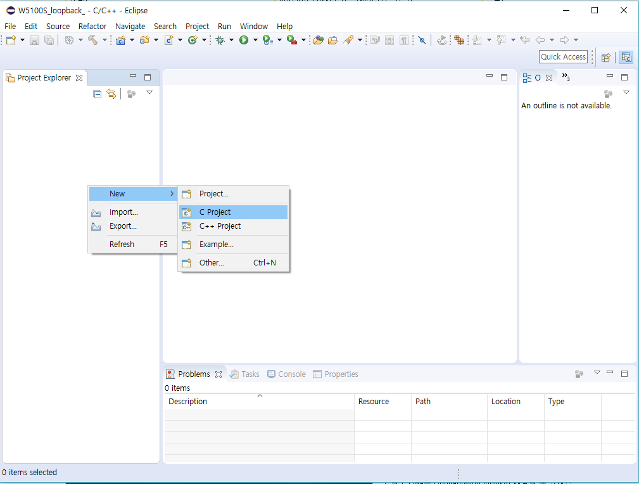The height and width of the screenshot is (484, 639).
Task: Minimize the Problems panel
Action: pyautogui.click(x=610, y=373)
